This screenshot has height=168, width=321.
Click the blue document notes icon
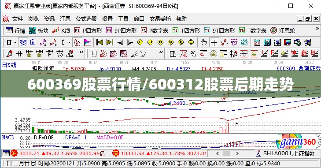coord(33,43)
